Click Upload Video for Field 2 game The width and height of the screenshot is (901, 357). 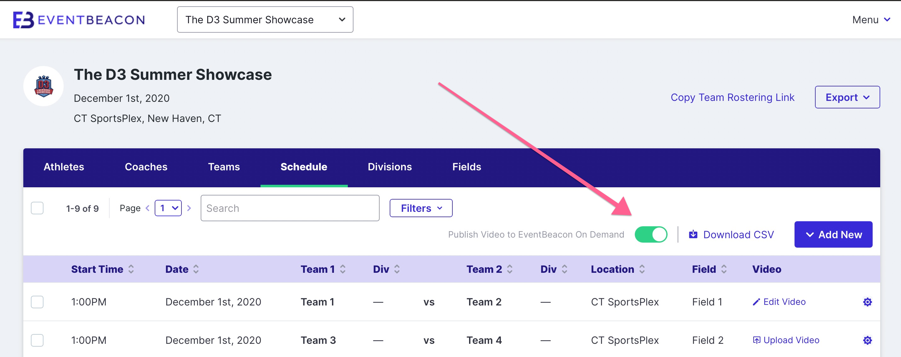pos(786,340)
